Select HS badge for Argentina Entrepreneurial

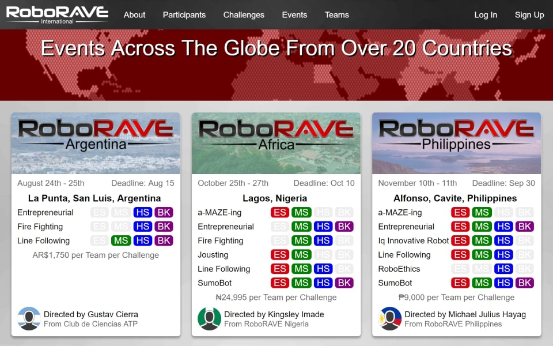tap(142, 212)
